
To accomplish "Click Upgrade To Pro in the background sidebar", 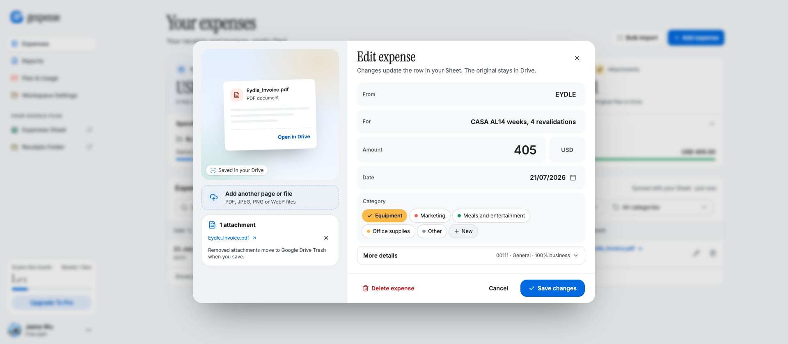I will (x=52, y=303).
